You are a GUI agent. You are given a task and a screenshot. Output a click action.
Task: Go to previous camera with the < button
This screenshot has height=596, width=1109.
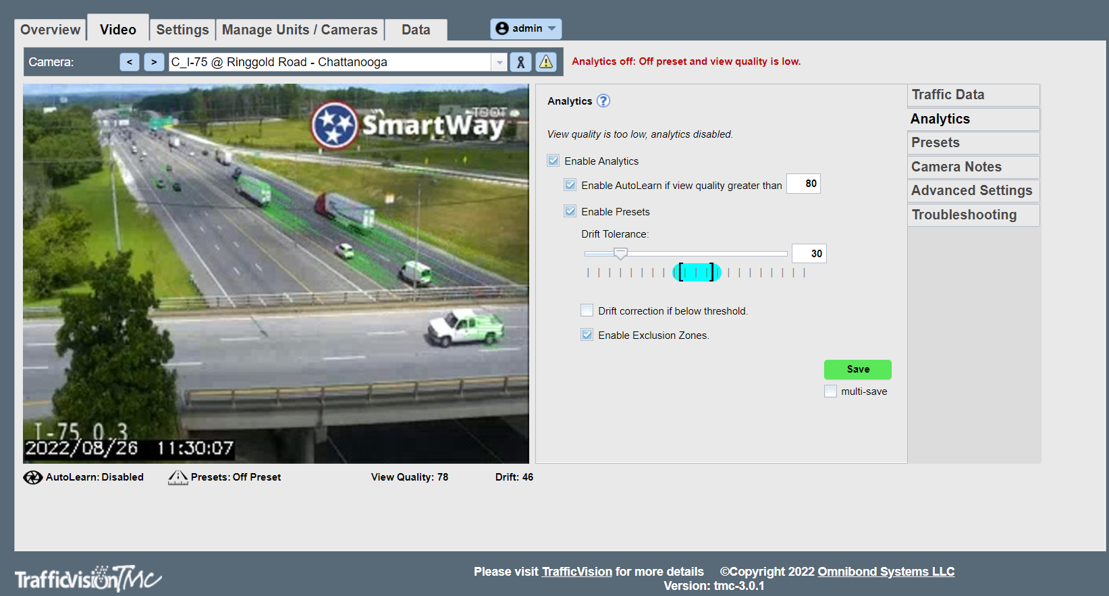(130, 62)
